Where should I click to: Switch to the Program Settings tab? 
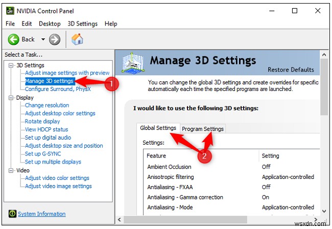[203, 129]
